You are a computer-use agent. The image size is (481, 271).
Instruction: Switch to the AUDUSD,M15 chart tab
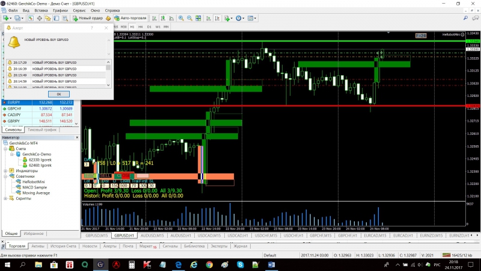click(152, 235)
